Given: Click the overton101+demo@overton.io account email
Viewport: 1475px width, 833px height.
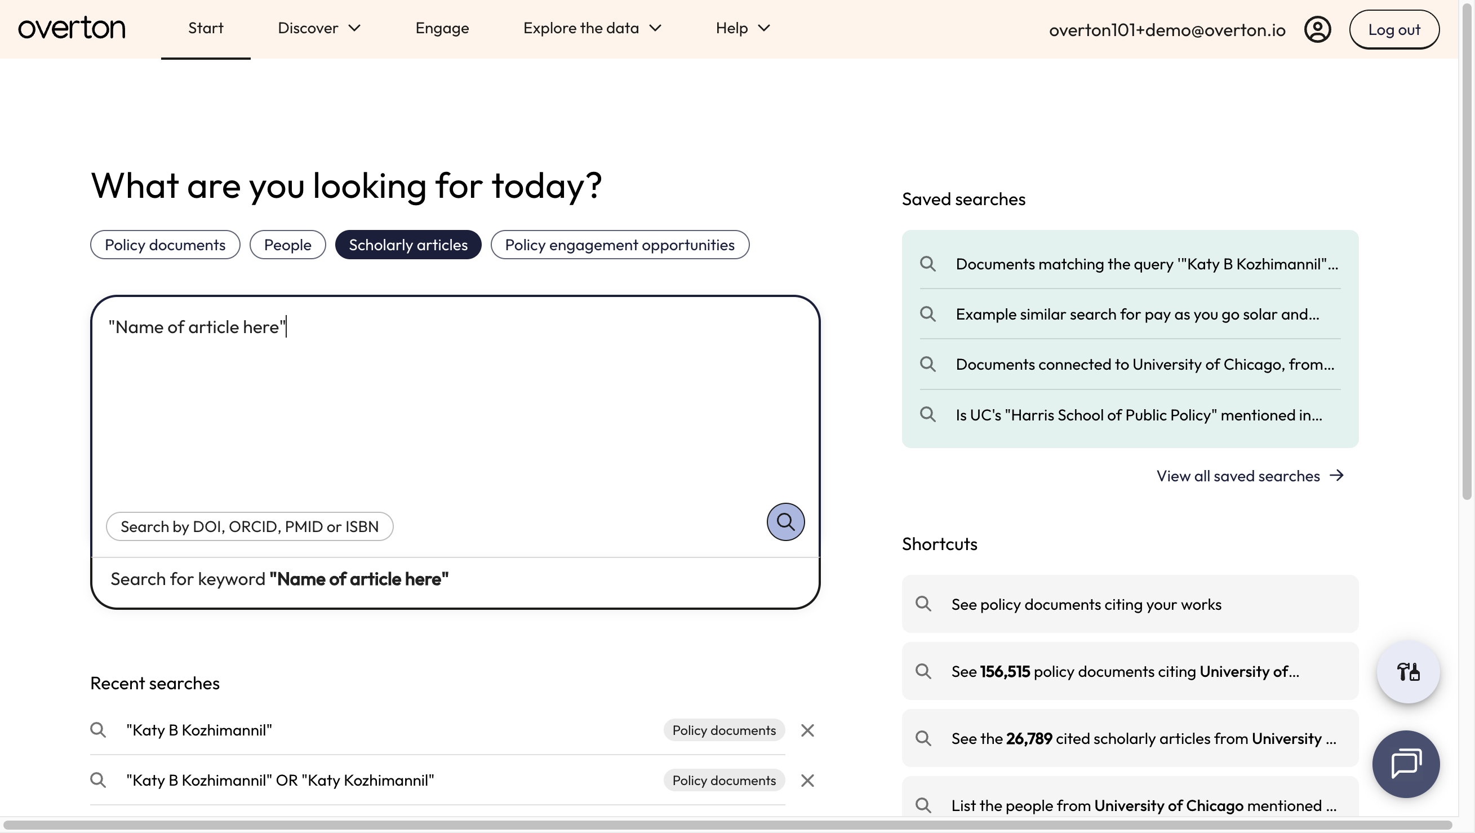Looking at the screenshot, I should point(1167,29).
